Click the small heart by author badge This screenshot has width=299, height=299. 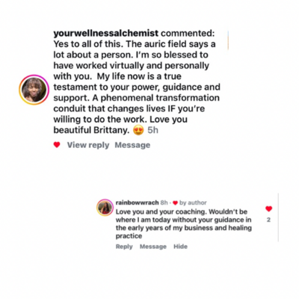click(x=175, y=203)
